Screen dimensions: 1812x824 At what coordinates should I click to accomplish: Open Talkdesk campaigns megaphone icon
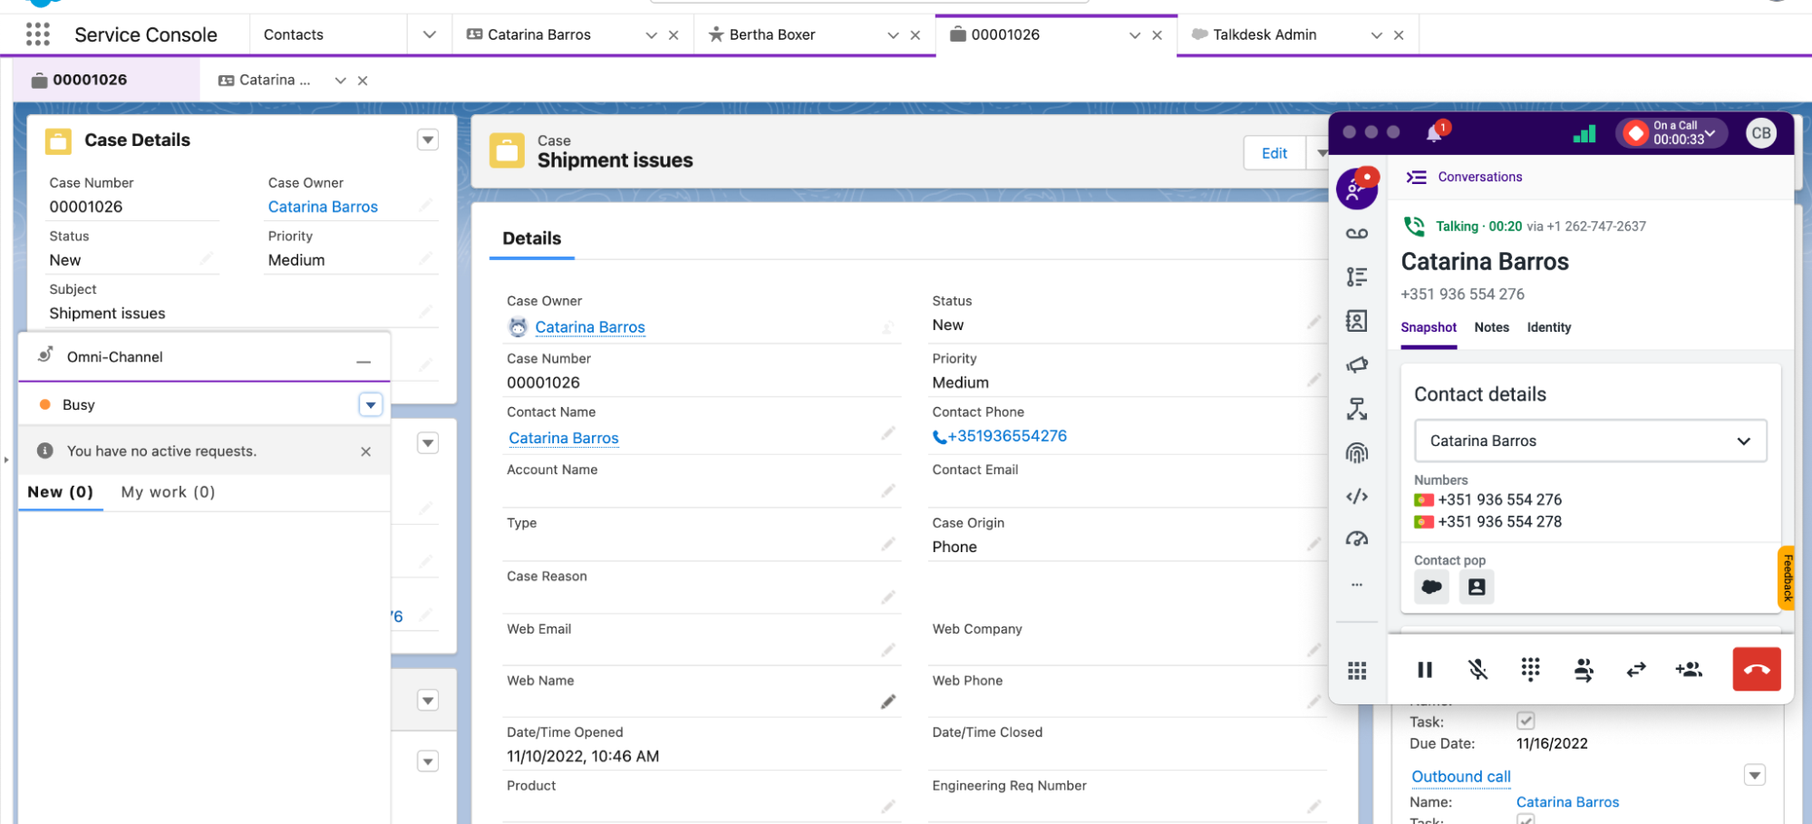click(1356, 364)
